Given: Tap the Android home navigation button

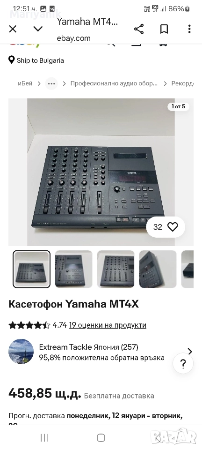Looking at the screenshot, I should point(101,438).
